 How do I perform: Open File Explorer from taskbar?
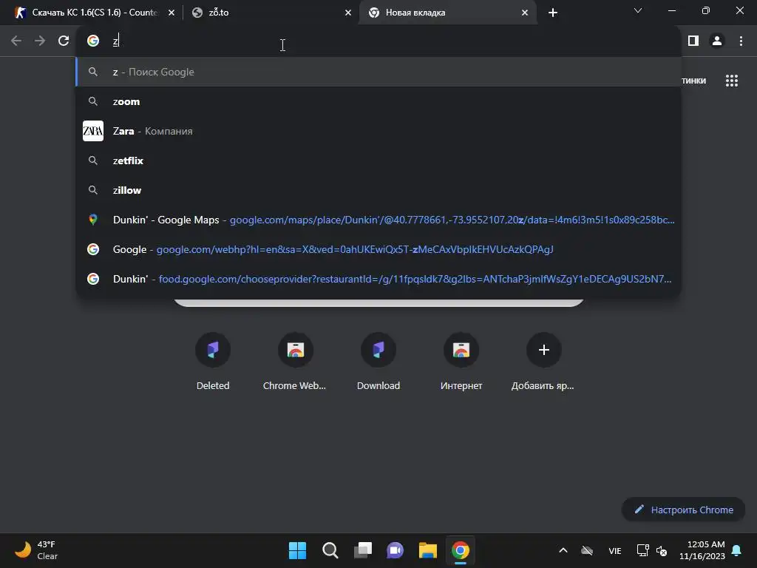coord(428,550)
